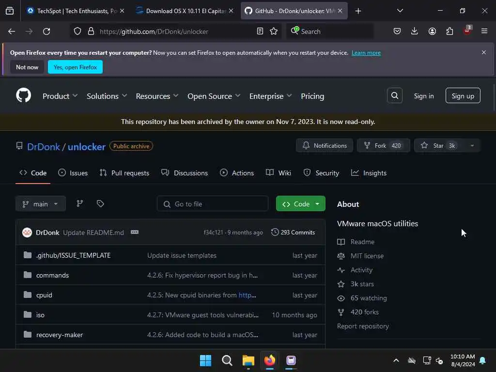This screenshot has width=496, height=372.
Task: Show hidden system tray icons chevron
Action: coord(396,360)
